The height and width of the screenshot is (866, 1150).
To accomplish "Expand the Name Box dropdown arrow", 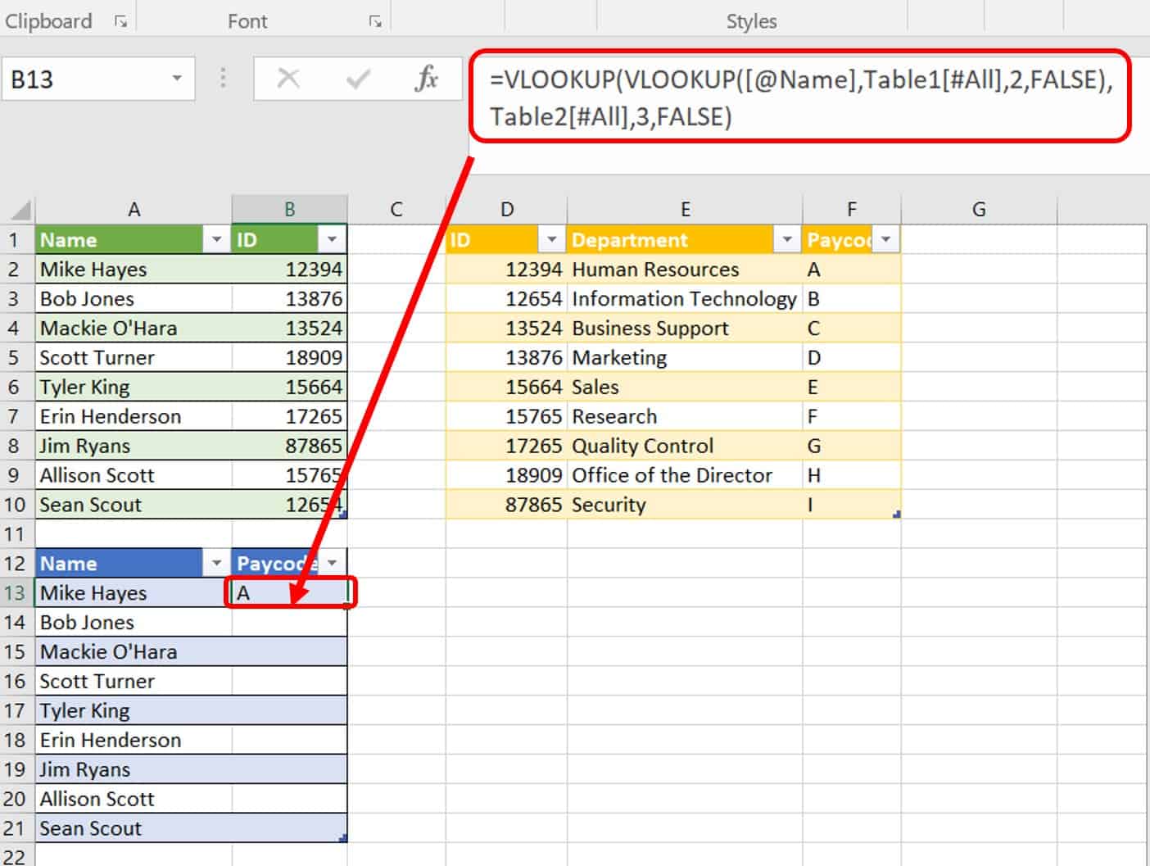I will pos(176,79).
